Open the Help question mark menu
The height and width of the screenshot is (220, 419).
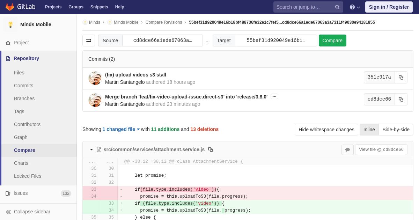click(354, 7)
